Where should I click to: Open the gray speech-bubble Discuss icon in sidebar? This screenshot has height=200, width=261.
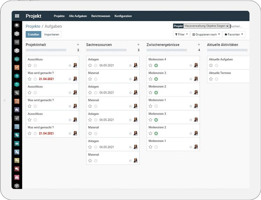point(17,25)
